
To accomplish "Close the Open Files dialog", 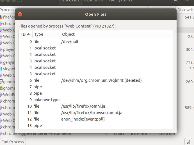I will pos(20,14).
